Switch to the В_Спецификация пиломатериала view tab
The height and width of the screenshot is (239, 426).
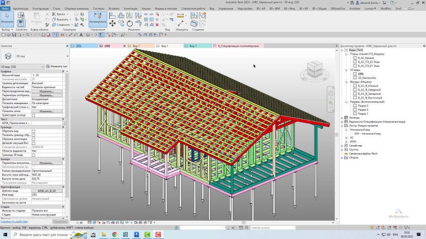238,46
